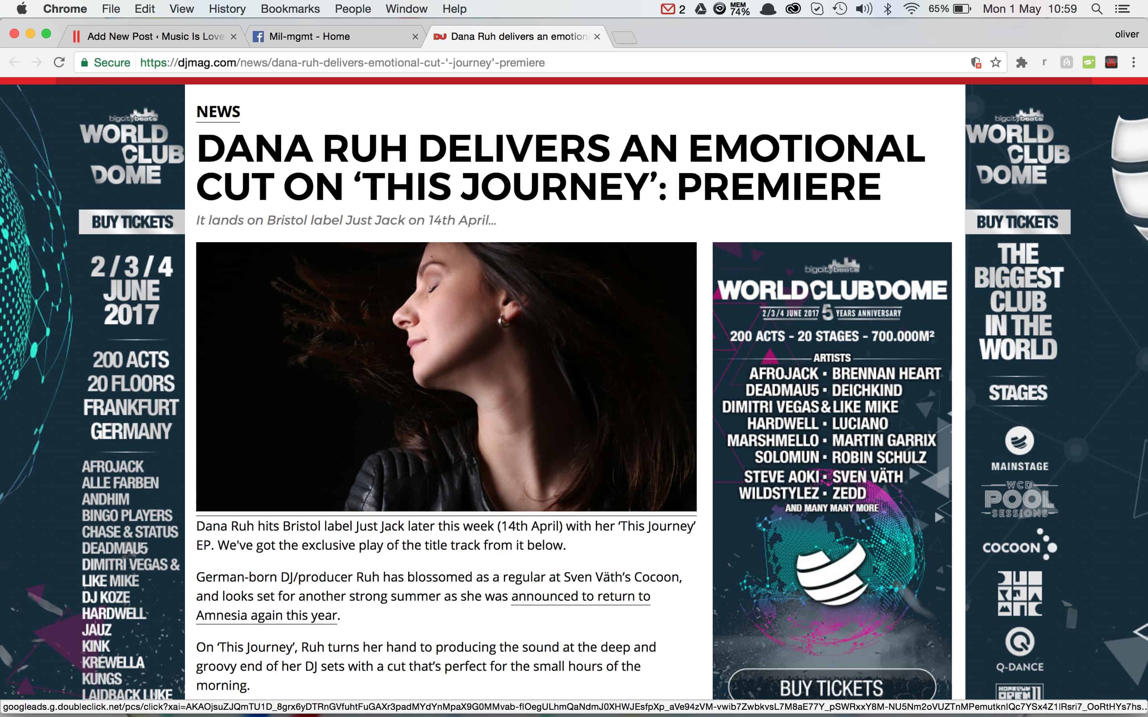Click the reload page icon
The width and height of the screenshot is (1148, 717).
click(x=59, y=62)
